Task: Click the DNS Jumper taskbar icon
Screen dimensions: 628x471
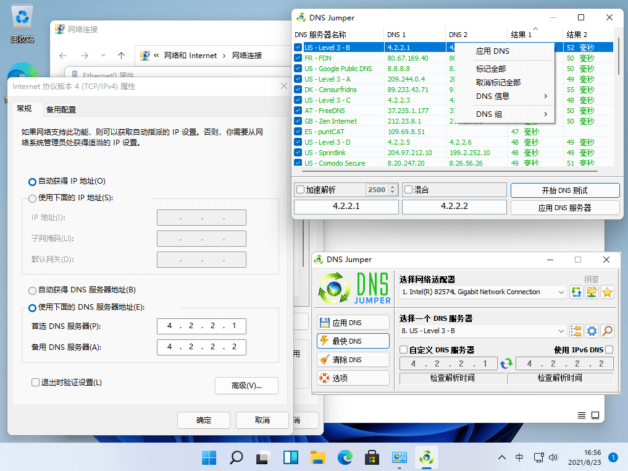Action: [427, 457]
